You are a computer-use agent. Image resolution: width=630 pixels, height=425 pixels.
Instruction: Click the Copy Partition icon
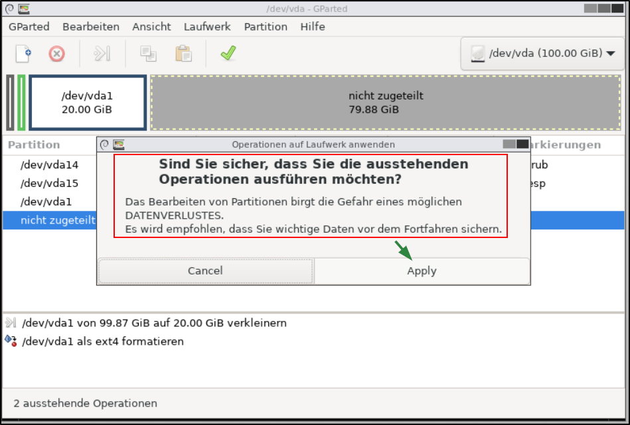pos(146,53)
